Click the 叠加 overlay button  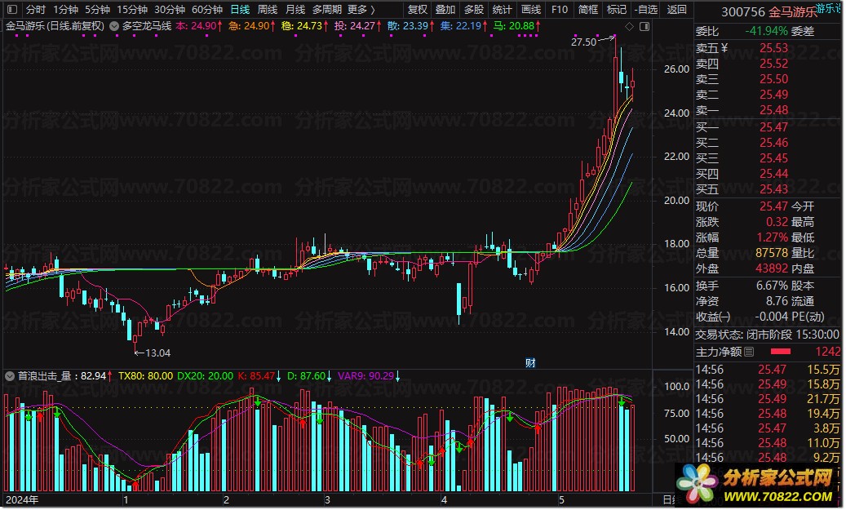pos(445,9)
